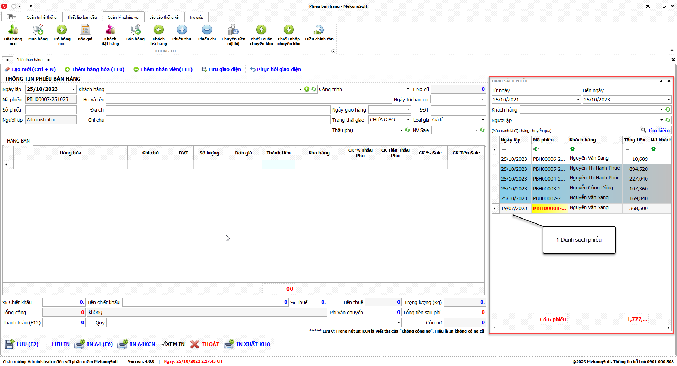The width and height of the screenshot is (677, 366).
Task: Open Báo giá from the ribbon
Action: (x=85, y=30)
